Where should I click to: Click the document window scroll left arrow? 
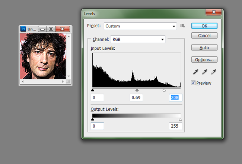tap(23, 82)
